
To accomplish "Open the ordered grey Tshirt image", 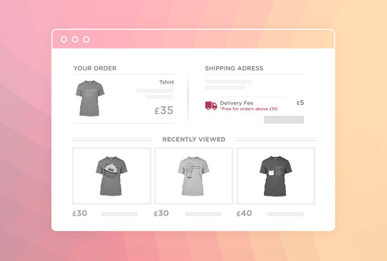I will pos(90,98).
